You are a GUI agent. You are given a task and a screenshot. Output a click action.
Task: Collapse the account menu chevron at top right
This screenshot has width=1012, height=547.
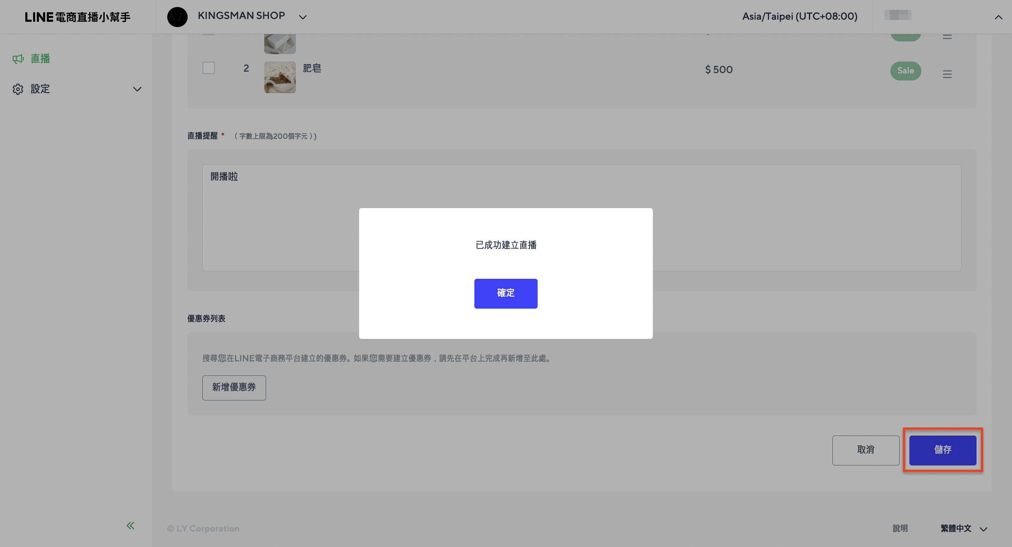point(998,17)
